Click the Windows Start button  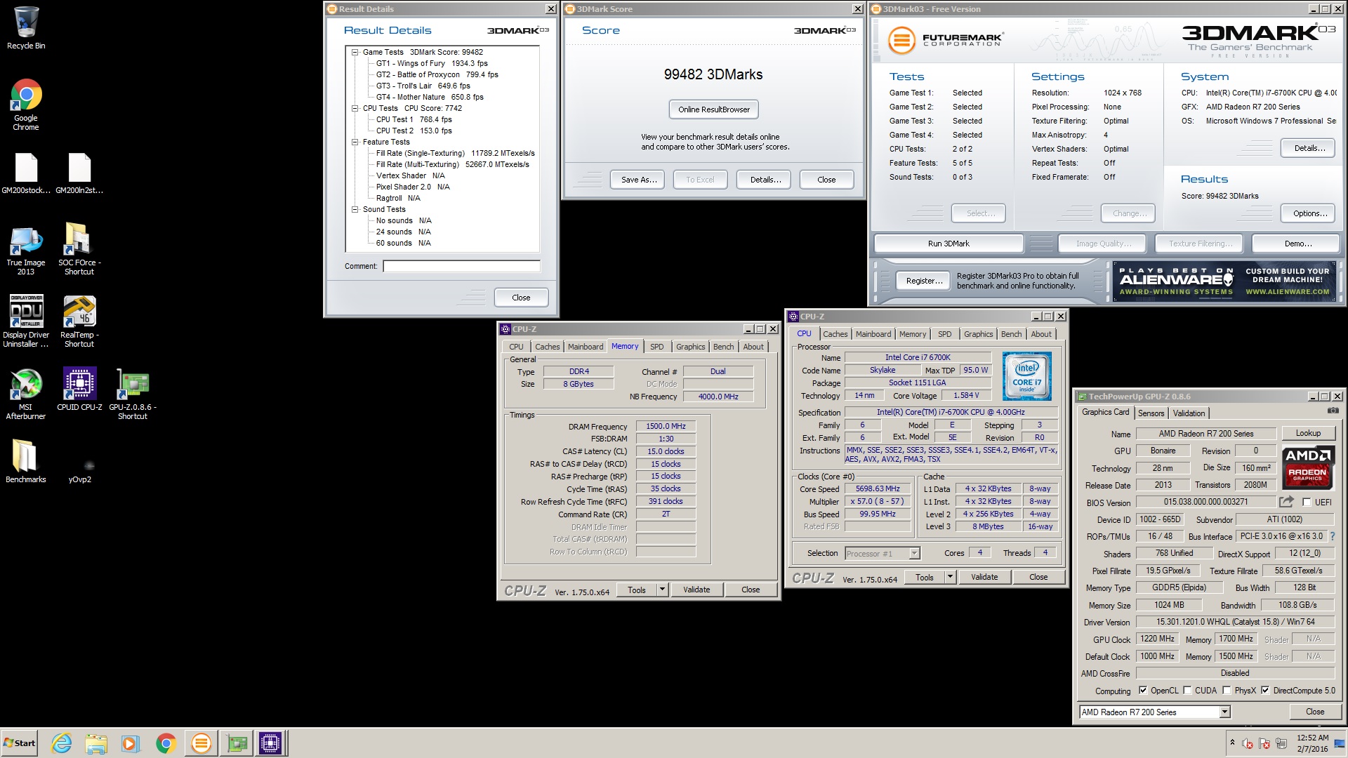click(x=20, y=743)
